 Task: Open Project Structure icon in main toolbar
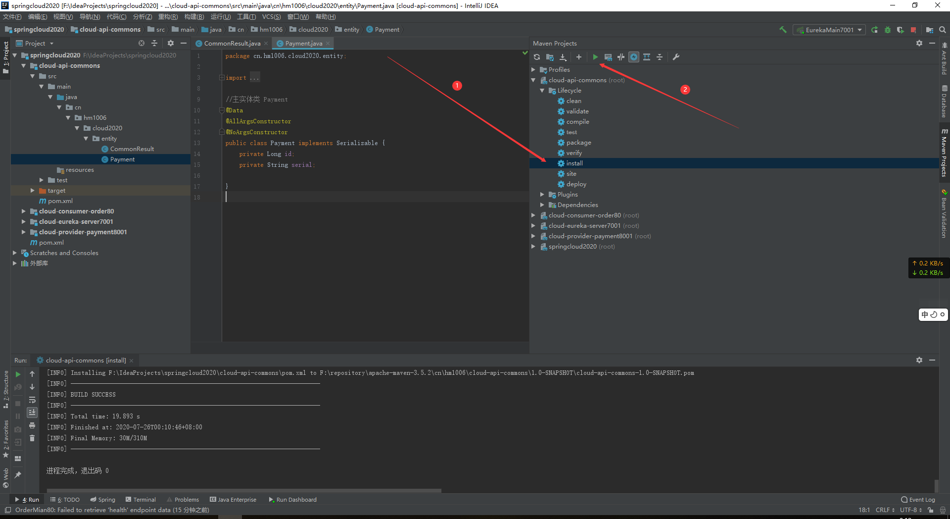pos(930,30)
